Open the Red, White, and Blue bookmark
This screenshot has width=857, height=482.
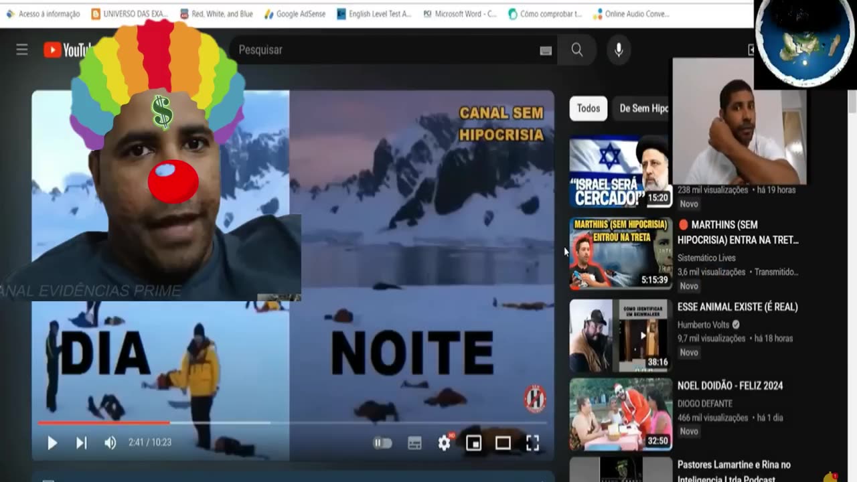tap(216, 13)
